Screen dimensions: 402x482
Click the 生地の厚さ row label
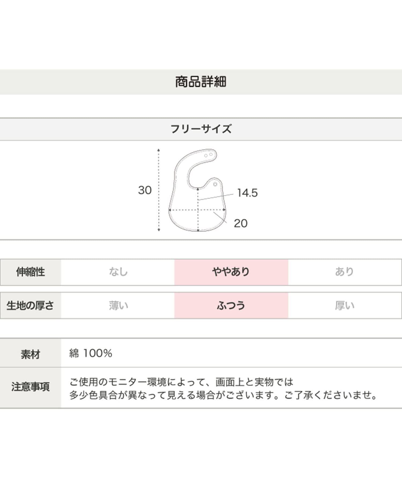pos(31,306)
